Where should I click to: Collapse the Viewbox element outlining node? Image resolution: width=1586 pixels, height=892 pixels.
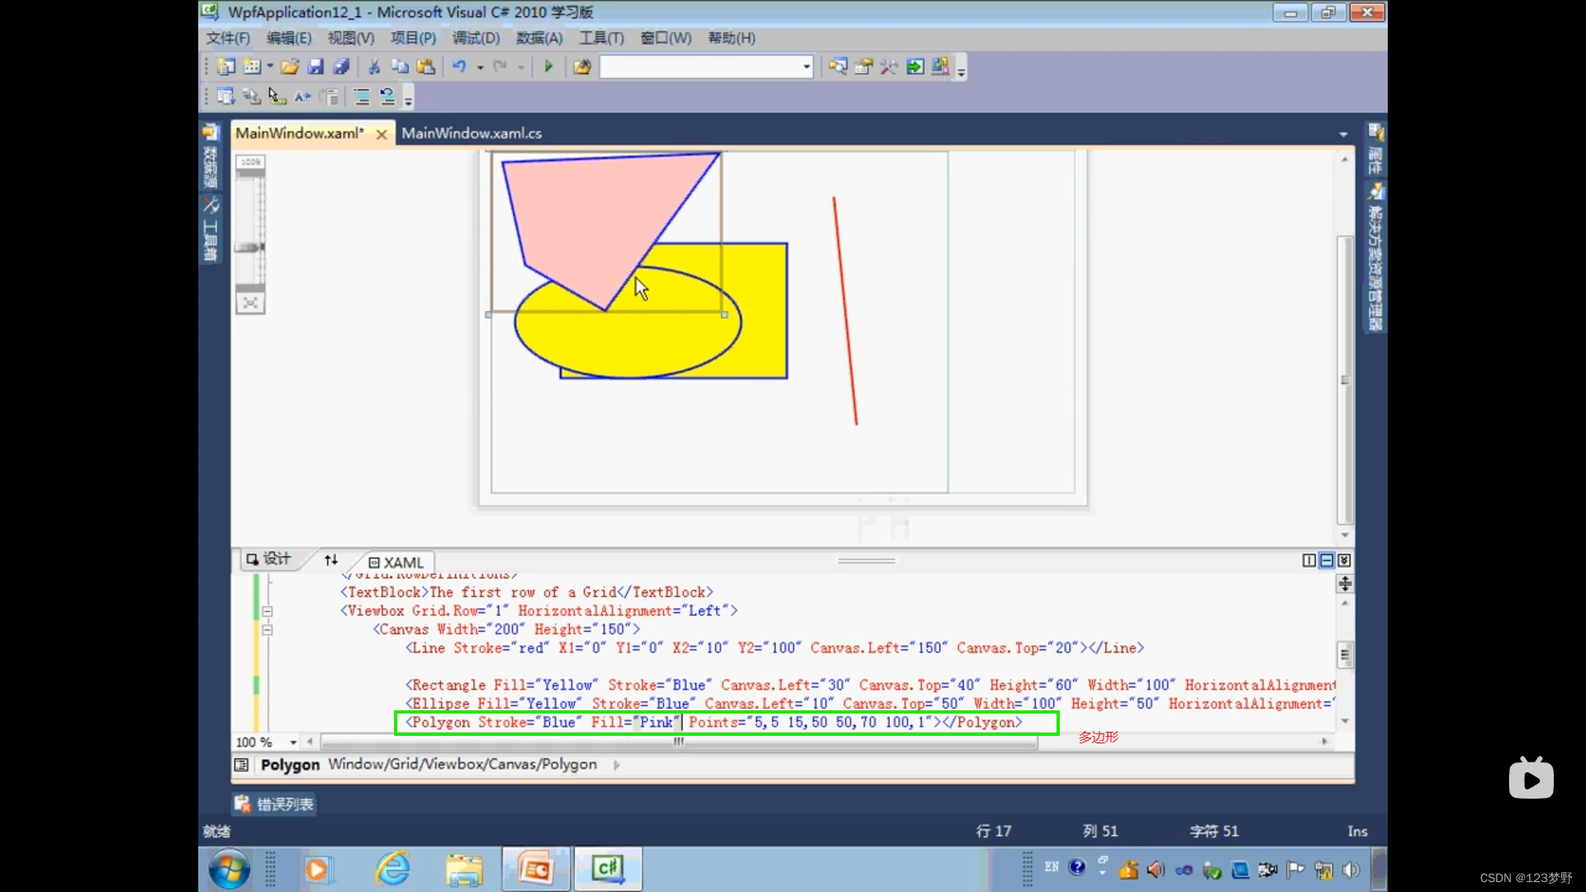(267, 611)
